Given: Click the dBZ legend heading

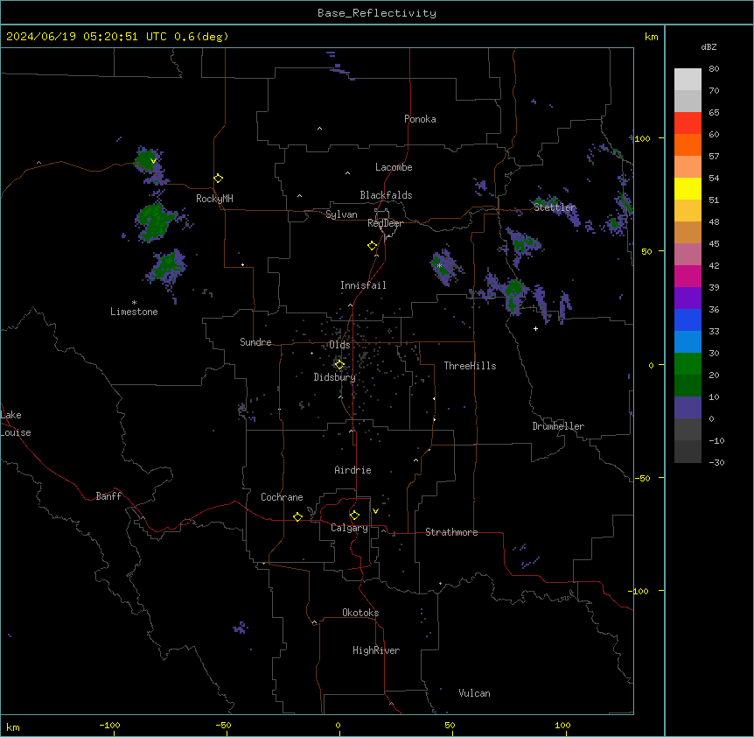Looking at the screenshot, I should click(709, 46).
